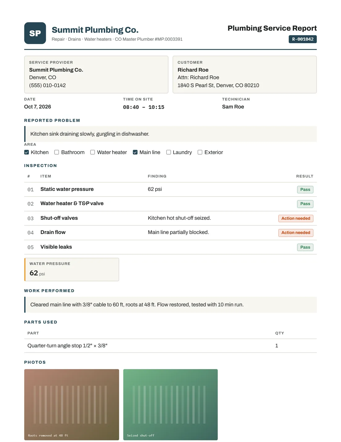The height and width of the screenshot is (442, 341).
Task: Select provider phone (555) 010-0142
Action: click(x=47, y=85)
